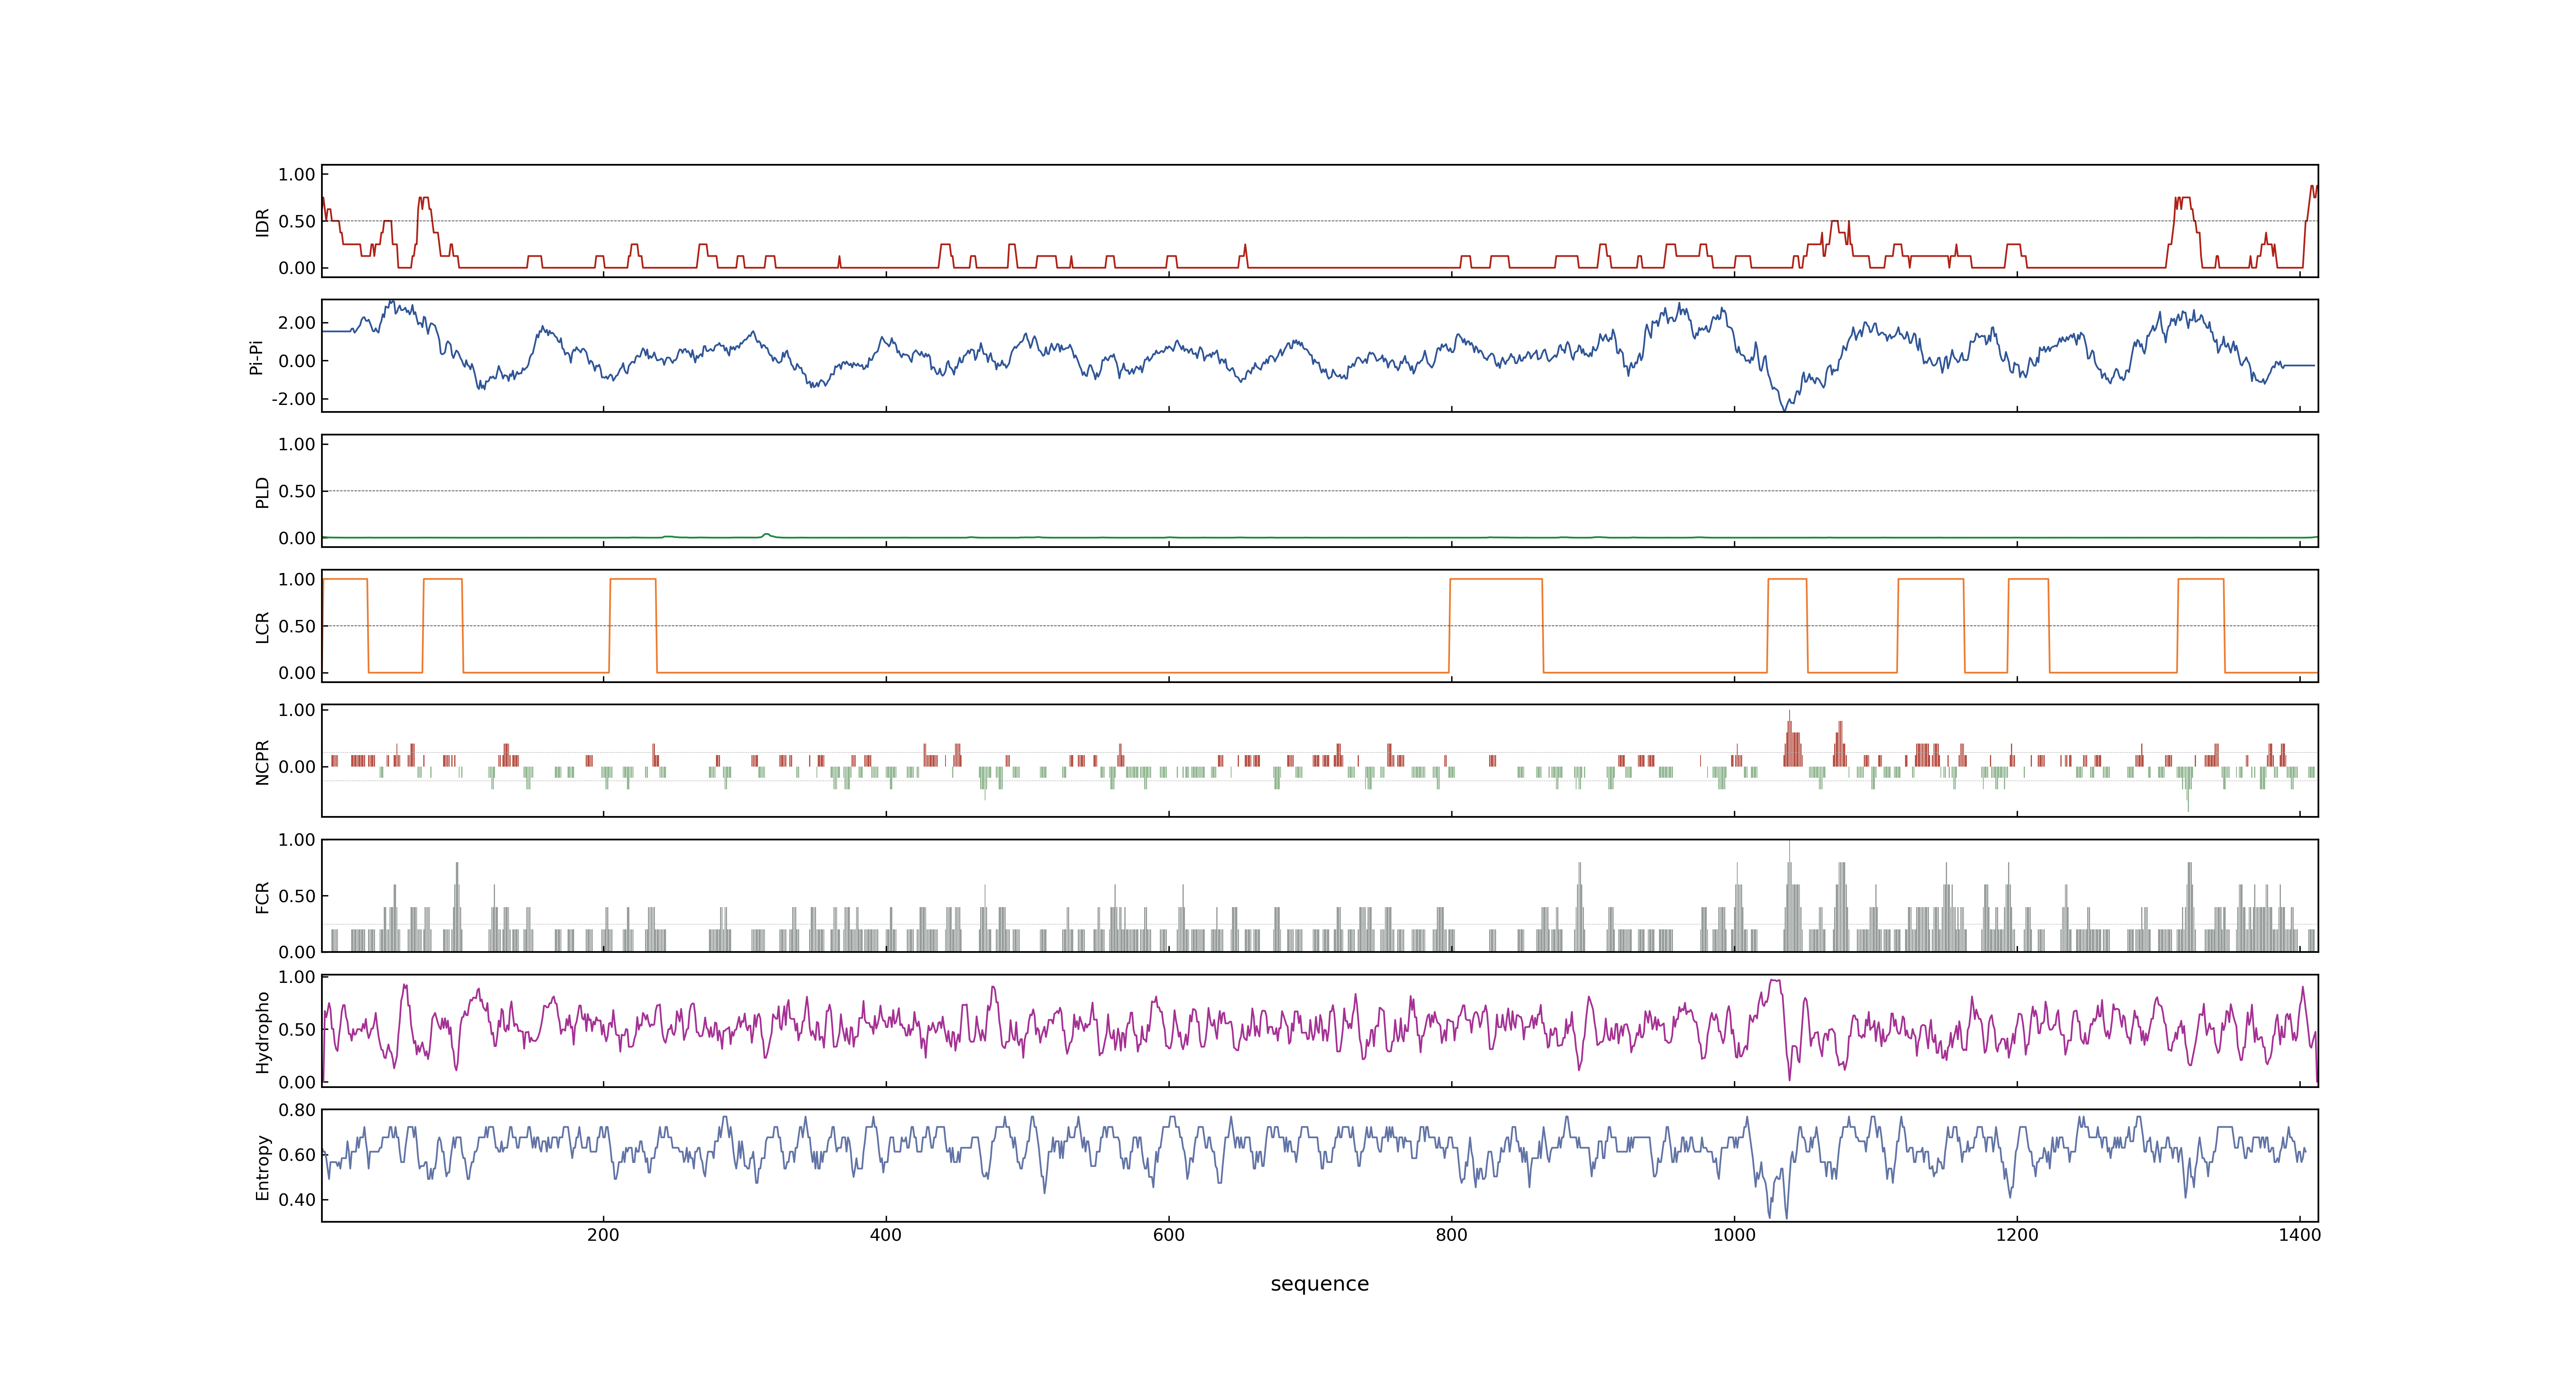2576x1373 pixels.
Task: Click the LCR y-axis label
Action: [x=262, y=627]
